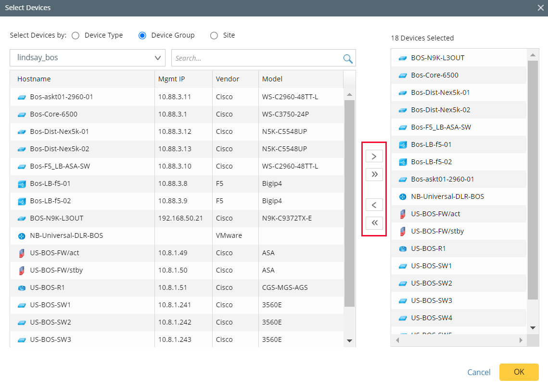Add all devices with double right arrow
The width and height of the screenshot is (548, 391).
(374, 174)
